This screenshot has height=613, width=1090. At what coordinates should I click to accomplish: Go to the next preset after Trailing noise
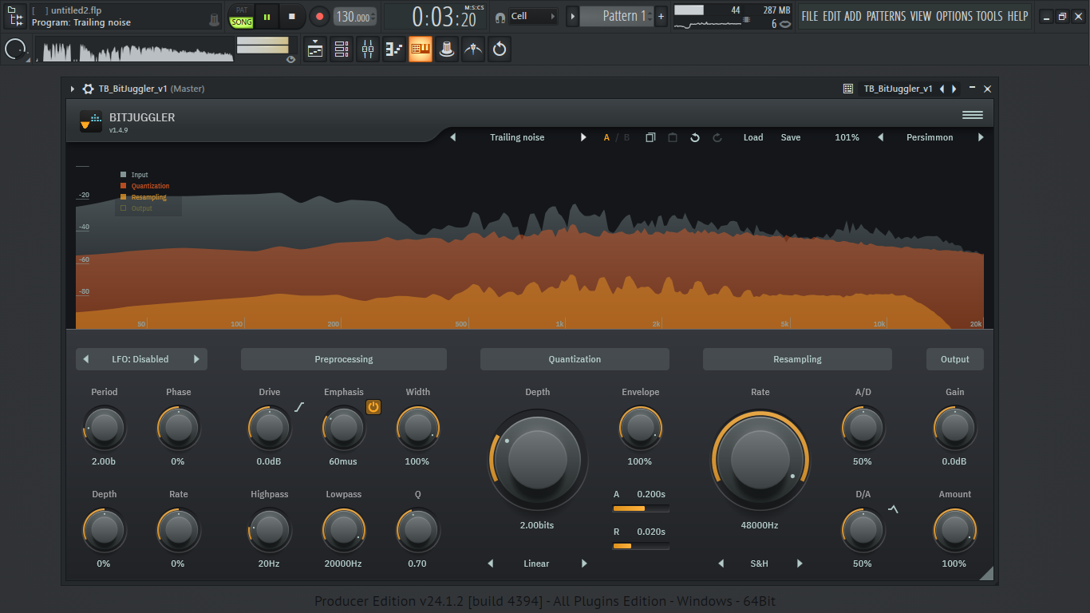(x=583, y=137)
